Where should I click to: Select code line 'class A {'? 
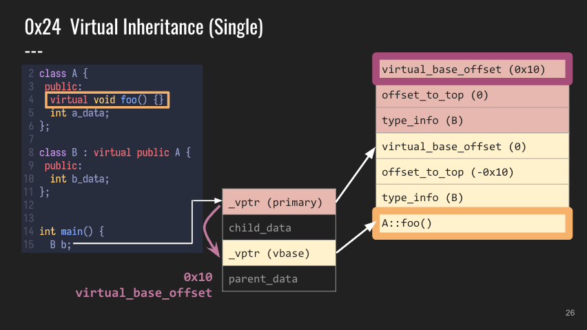pyautogui.click(x=63, y=73)
